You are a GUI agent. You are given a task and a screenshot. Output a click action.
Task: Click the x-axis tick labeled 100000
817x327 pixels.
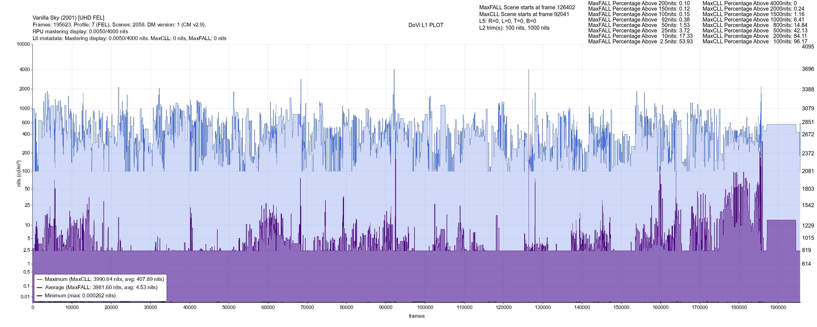425,307
